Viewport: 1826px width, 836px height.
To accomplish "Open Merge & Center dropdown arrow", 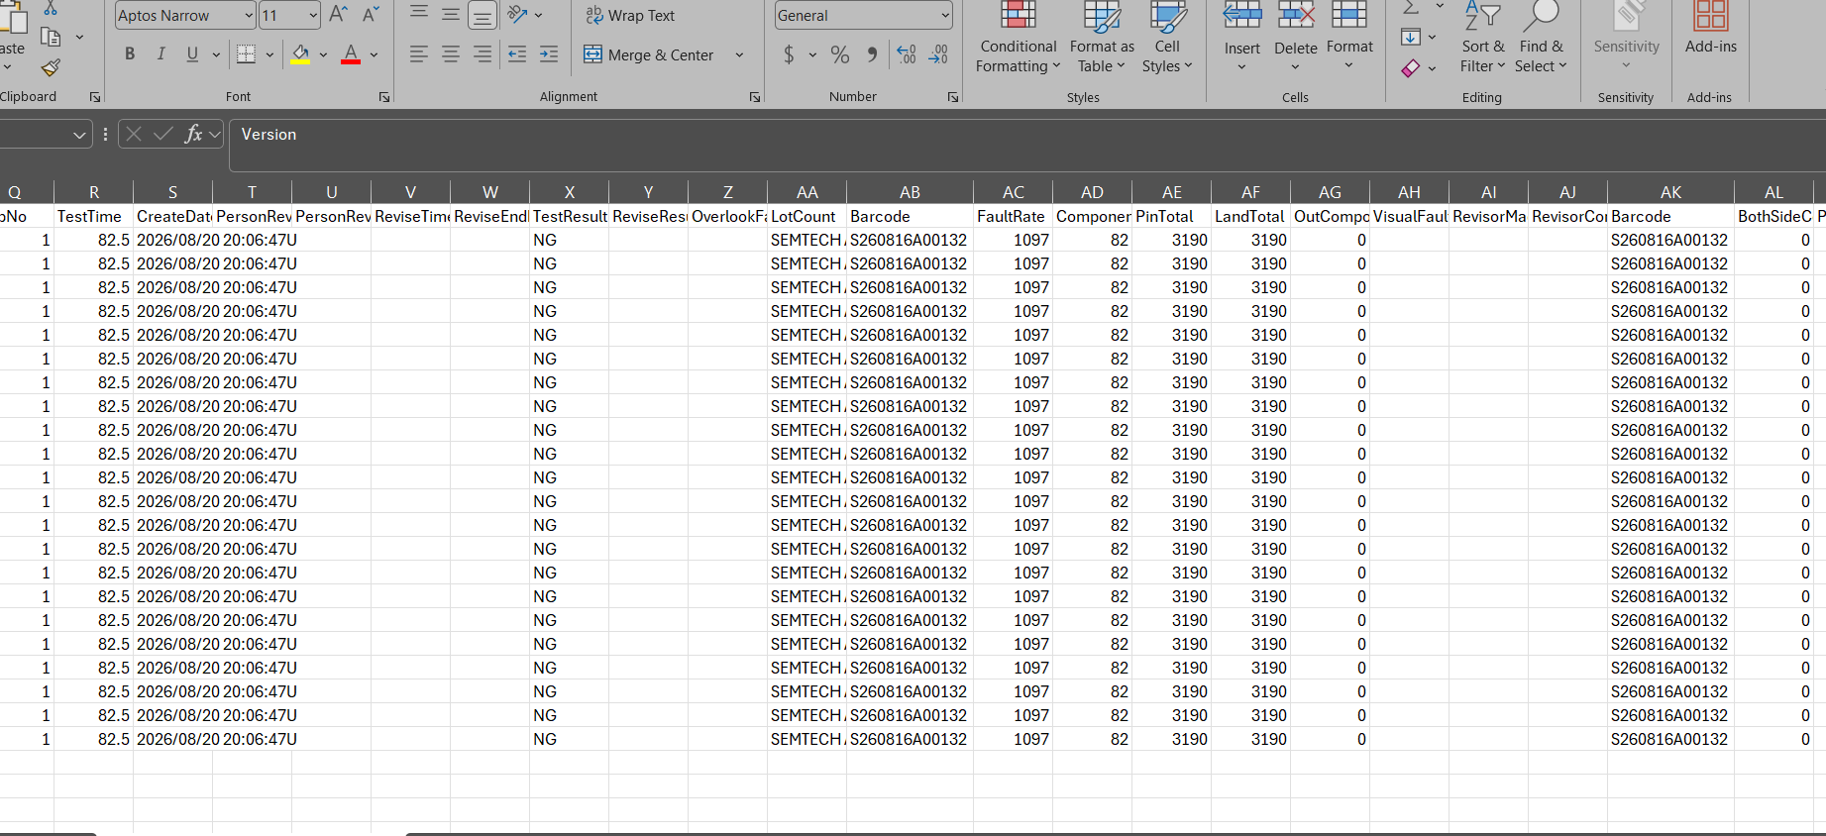I will [739, 54].
